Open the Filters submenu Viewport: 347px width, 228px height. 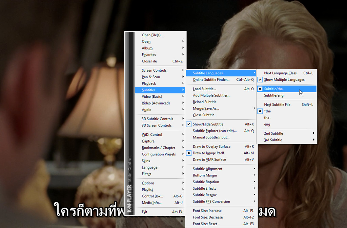point(160,174)
